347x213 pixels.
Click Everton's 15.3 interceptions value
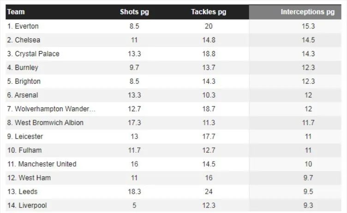coord(308,26)
